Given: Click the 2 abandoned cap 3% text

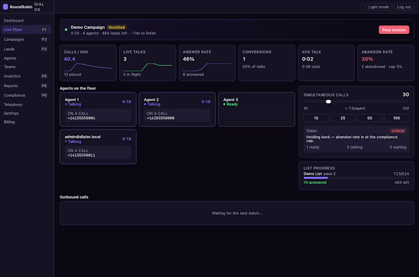Looking at the screenshot, I should (x=382, y=67).
